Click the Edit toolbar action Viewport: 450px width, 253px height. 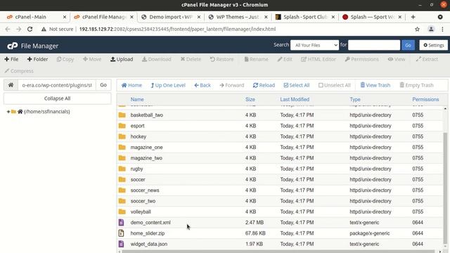(285, 59)
